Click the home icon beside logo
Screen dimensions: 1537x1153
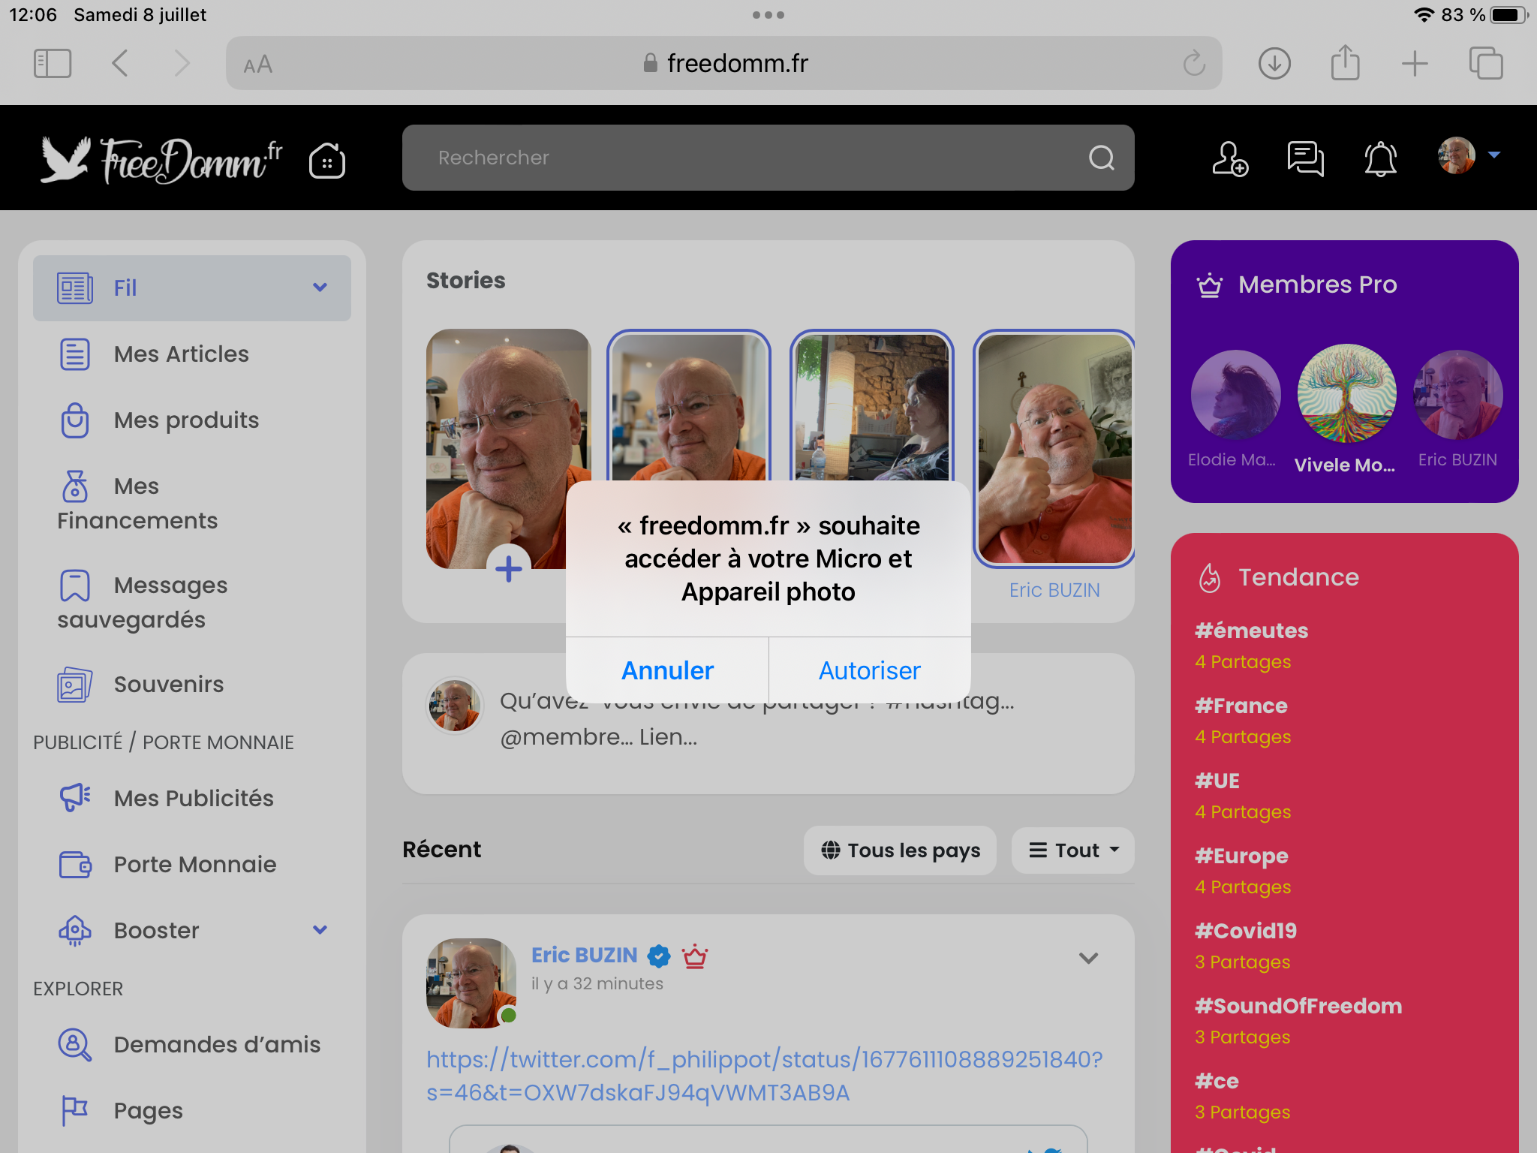coord(327,160)
